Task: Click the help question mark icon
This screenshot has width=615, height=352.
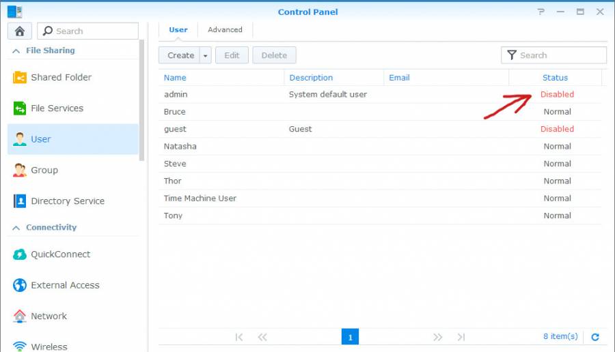Action: pyautogui.click(x=541, y=12)
